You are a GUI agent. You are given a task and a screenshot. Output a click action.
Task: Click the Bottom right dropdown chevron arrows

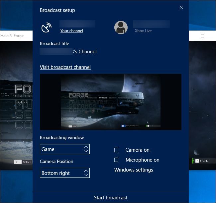point(86,173)
